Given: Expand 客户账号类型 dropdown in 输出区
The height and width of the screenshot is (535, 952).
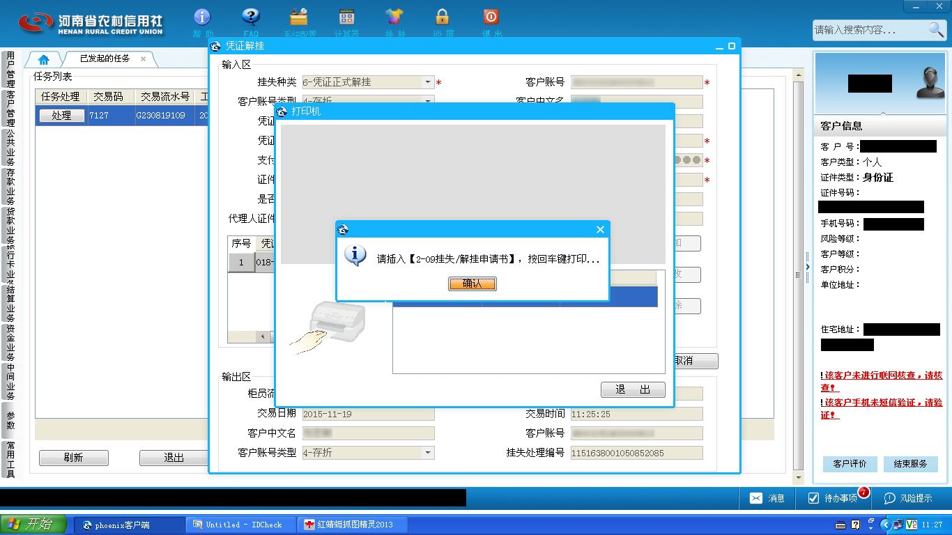Looking at the screenshot, I should click(428, 453).
